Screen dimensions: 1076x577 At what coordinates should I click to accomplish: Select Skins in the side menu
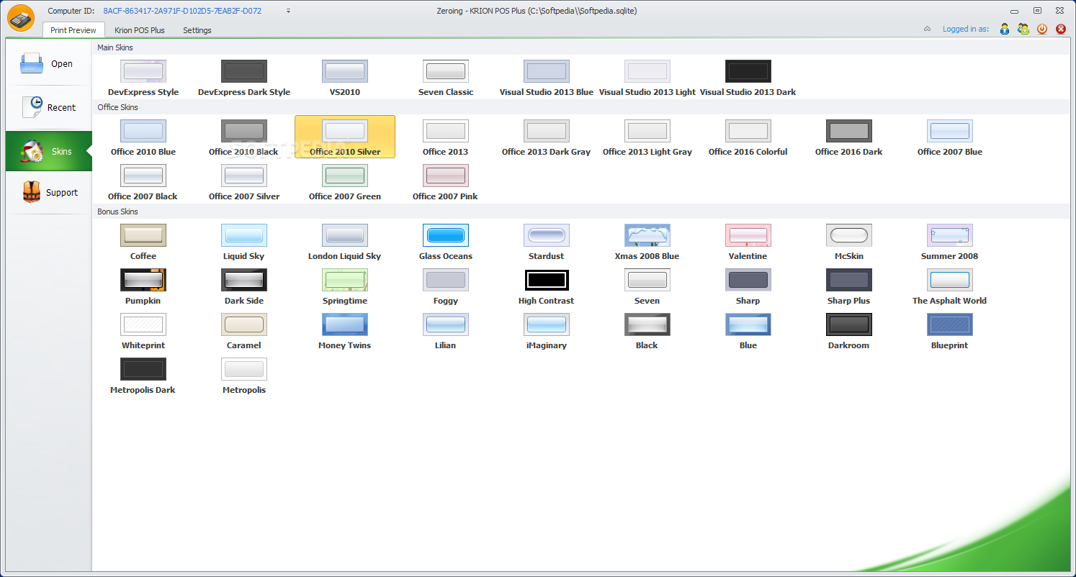pos(49,151)
